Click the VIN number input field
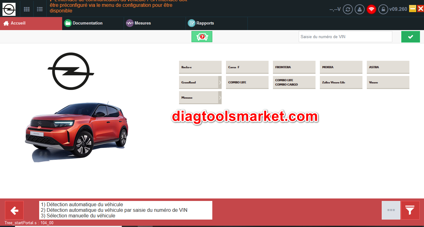Viewport: 424px width, 227px height. tap(345, 37)
